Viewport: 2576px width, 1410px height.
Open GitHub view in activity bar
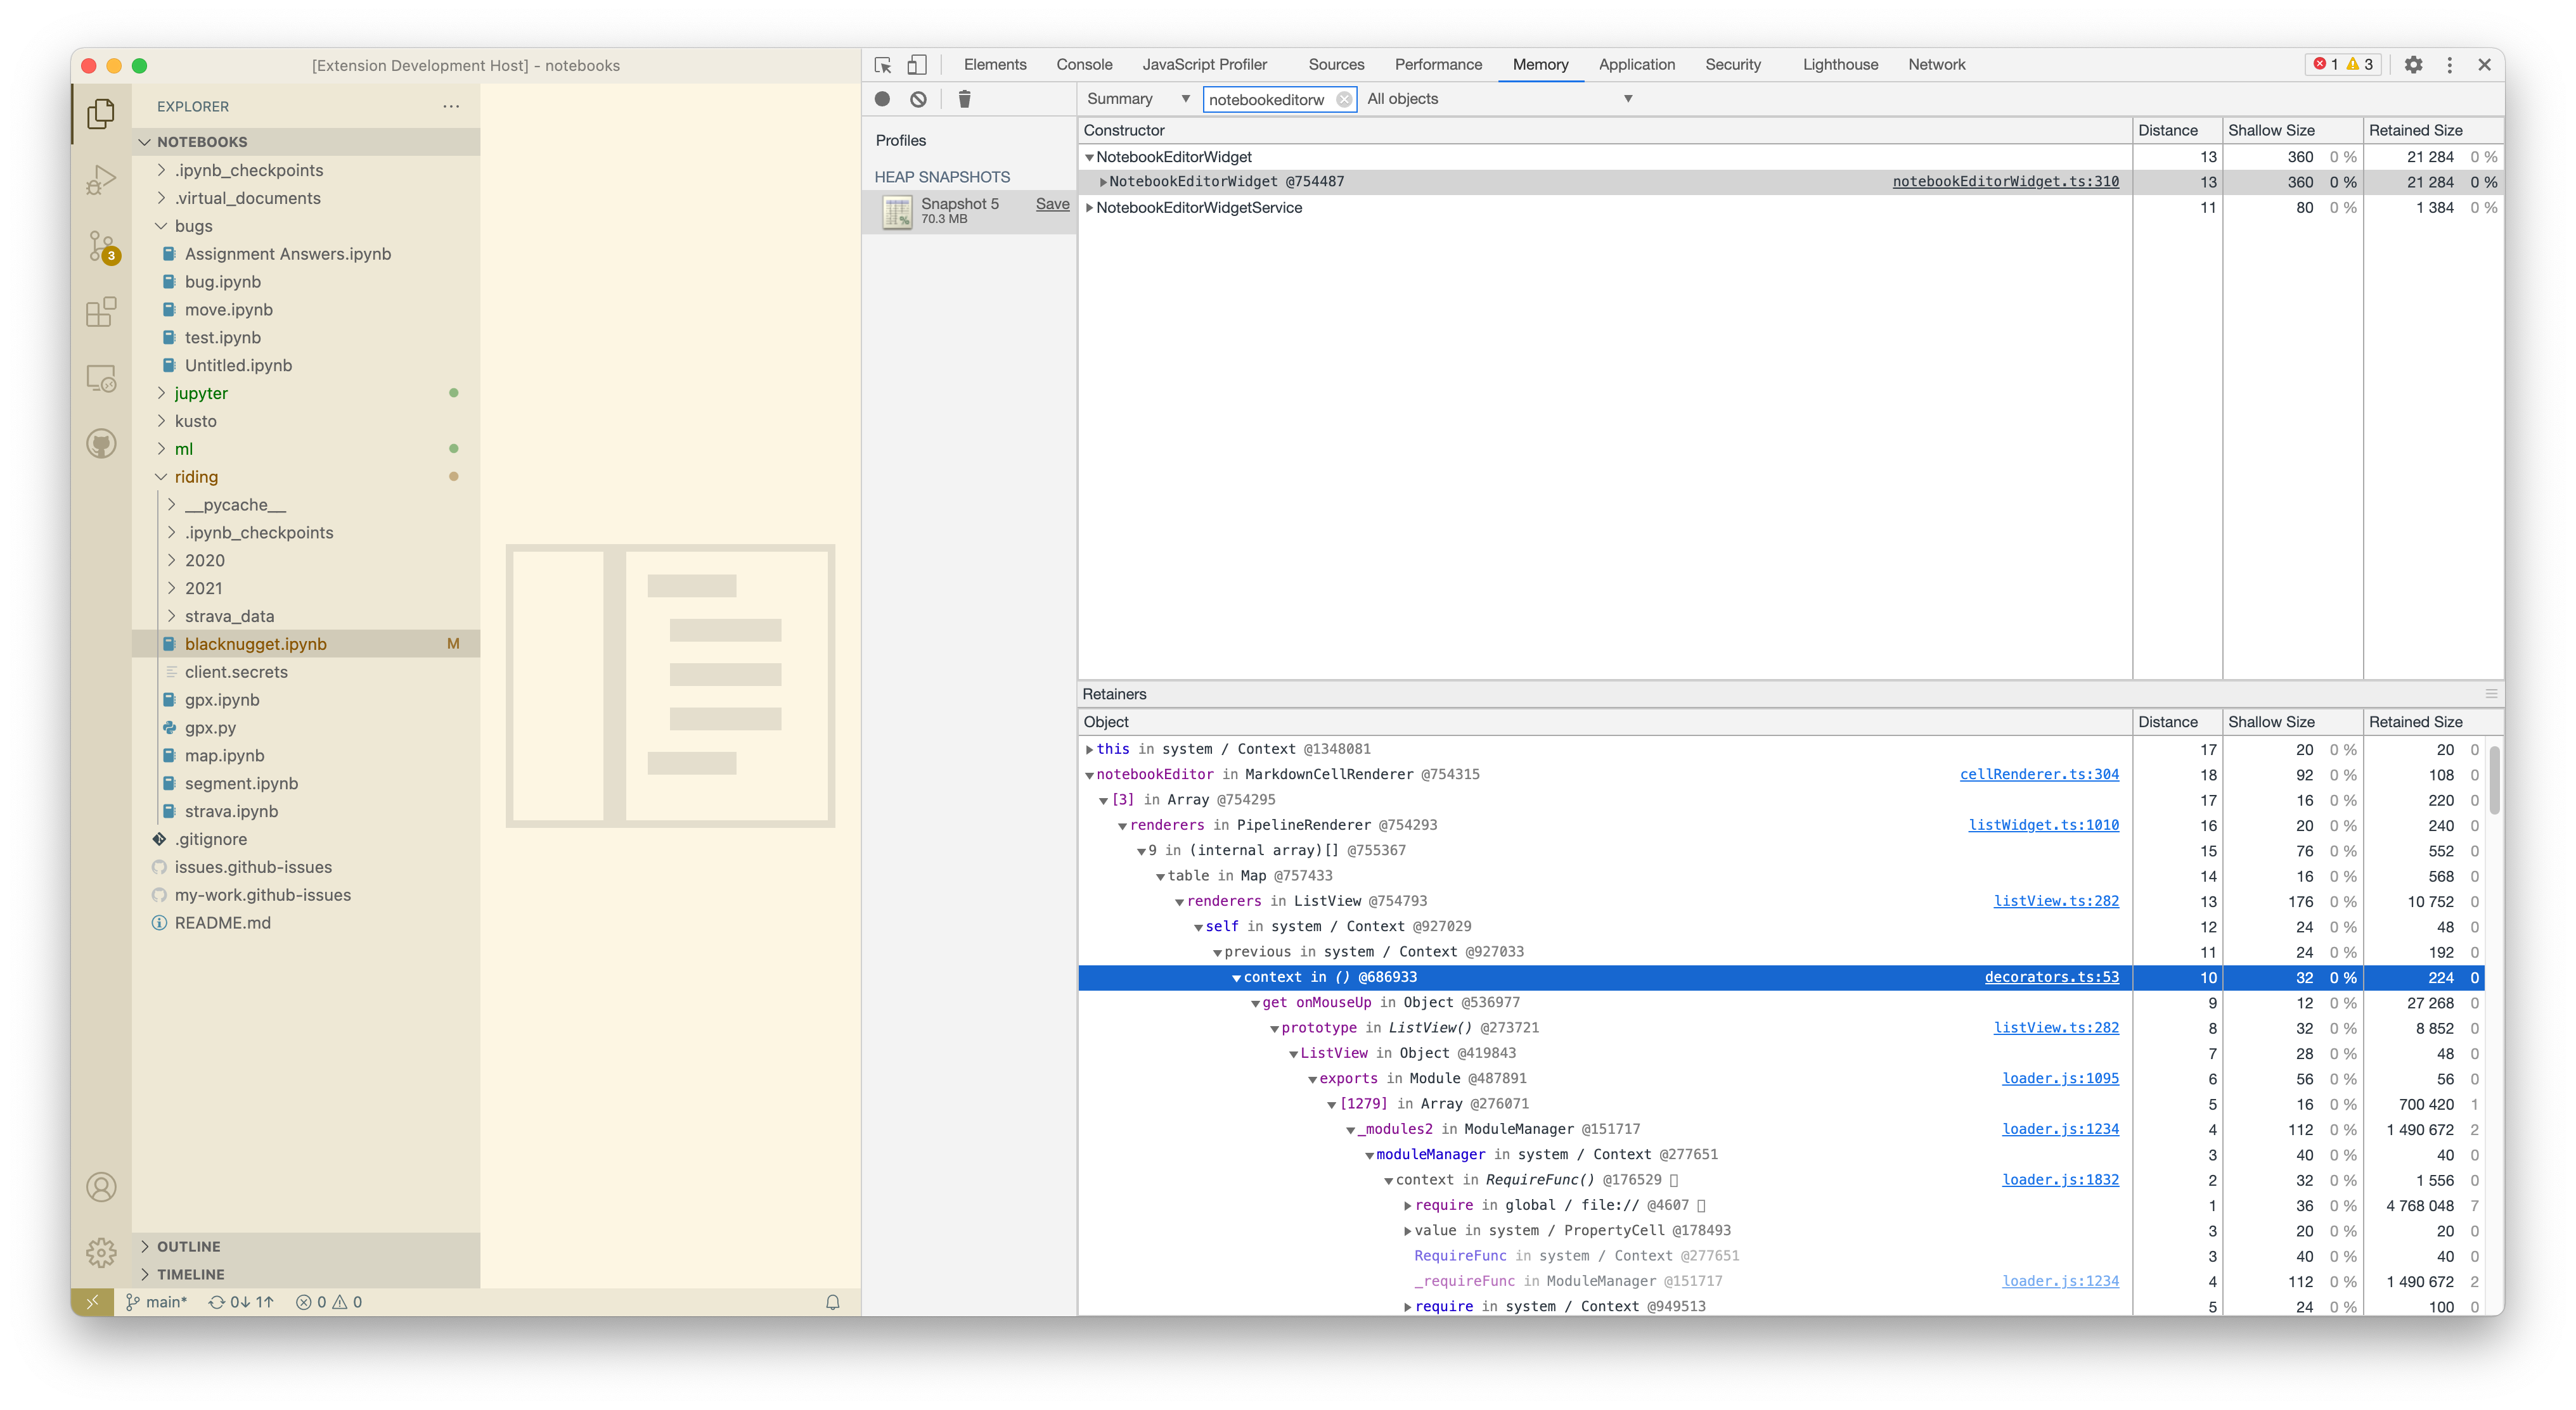[101, 443]
